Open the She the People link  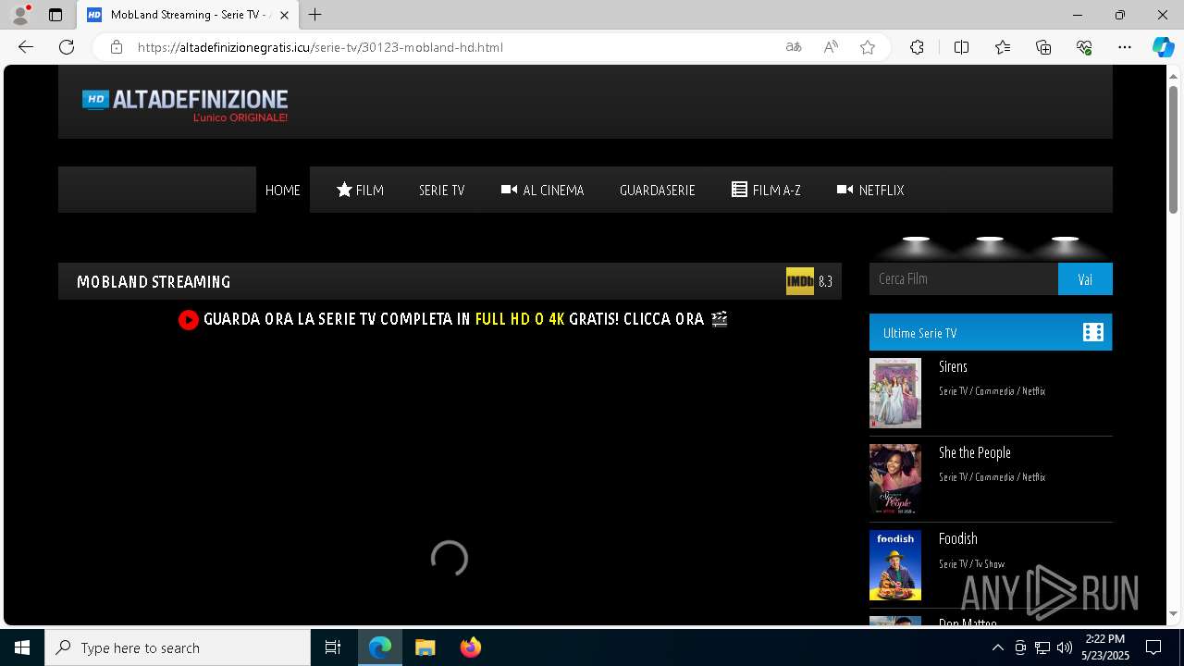[x=975, y=453]
